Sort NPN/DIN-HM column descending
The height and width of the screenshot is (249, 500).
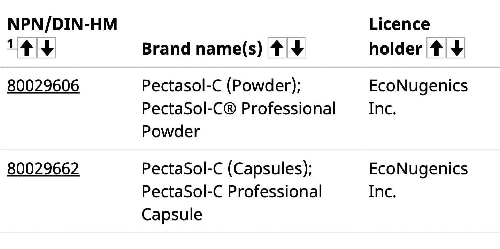coord(47,48)
